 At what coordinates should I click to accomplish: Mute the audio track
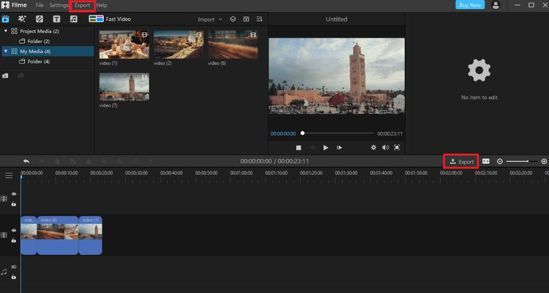click(14, 267)
